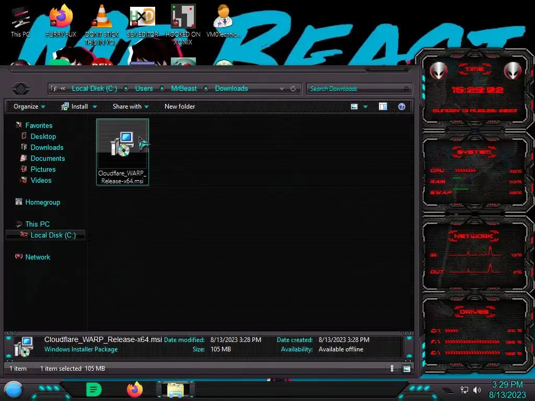
Task: Click the details view icon in status bar
Action: (392, 368)
